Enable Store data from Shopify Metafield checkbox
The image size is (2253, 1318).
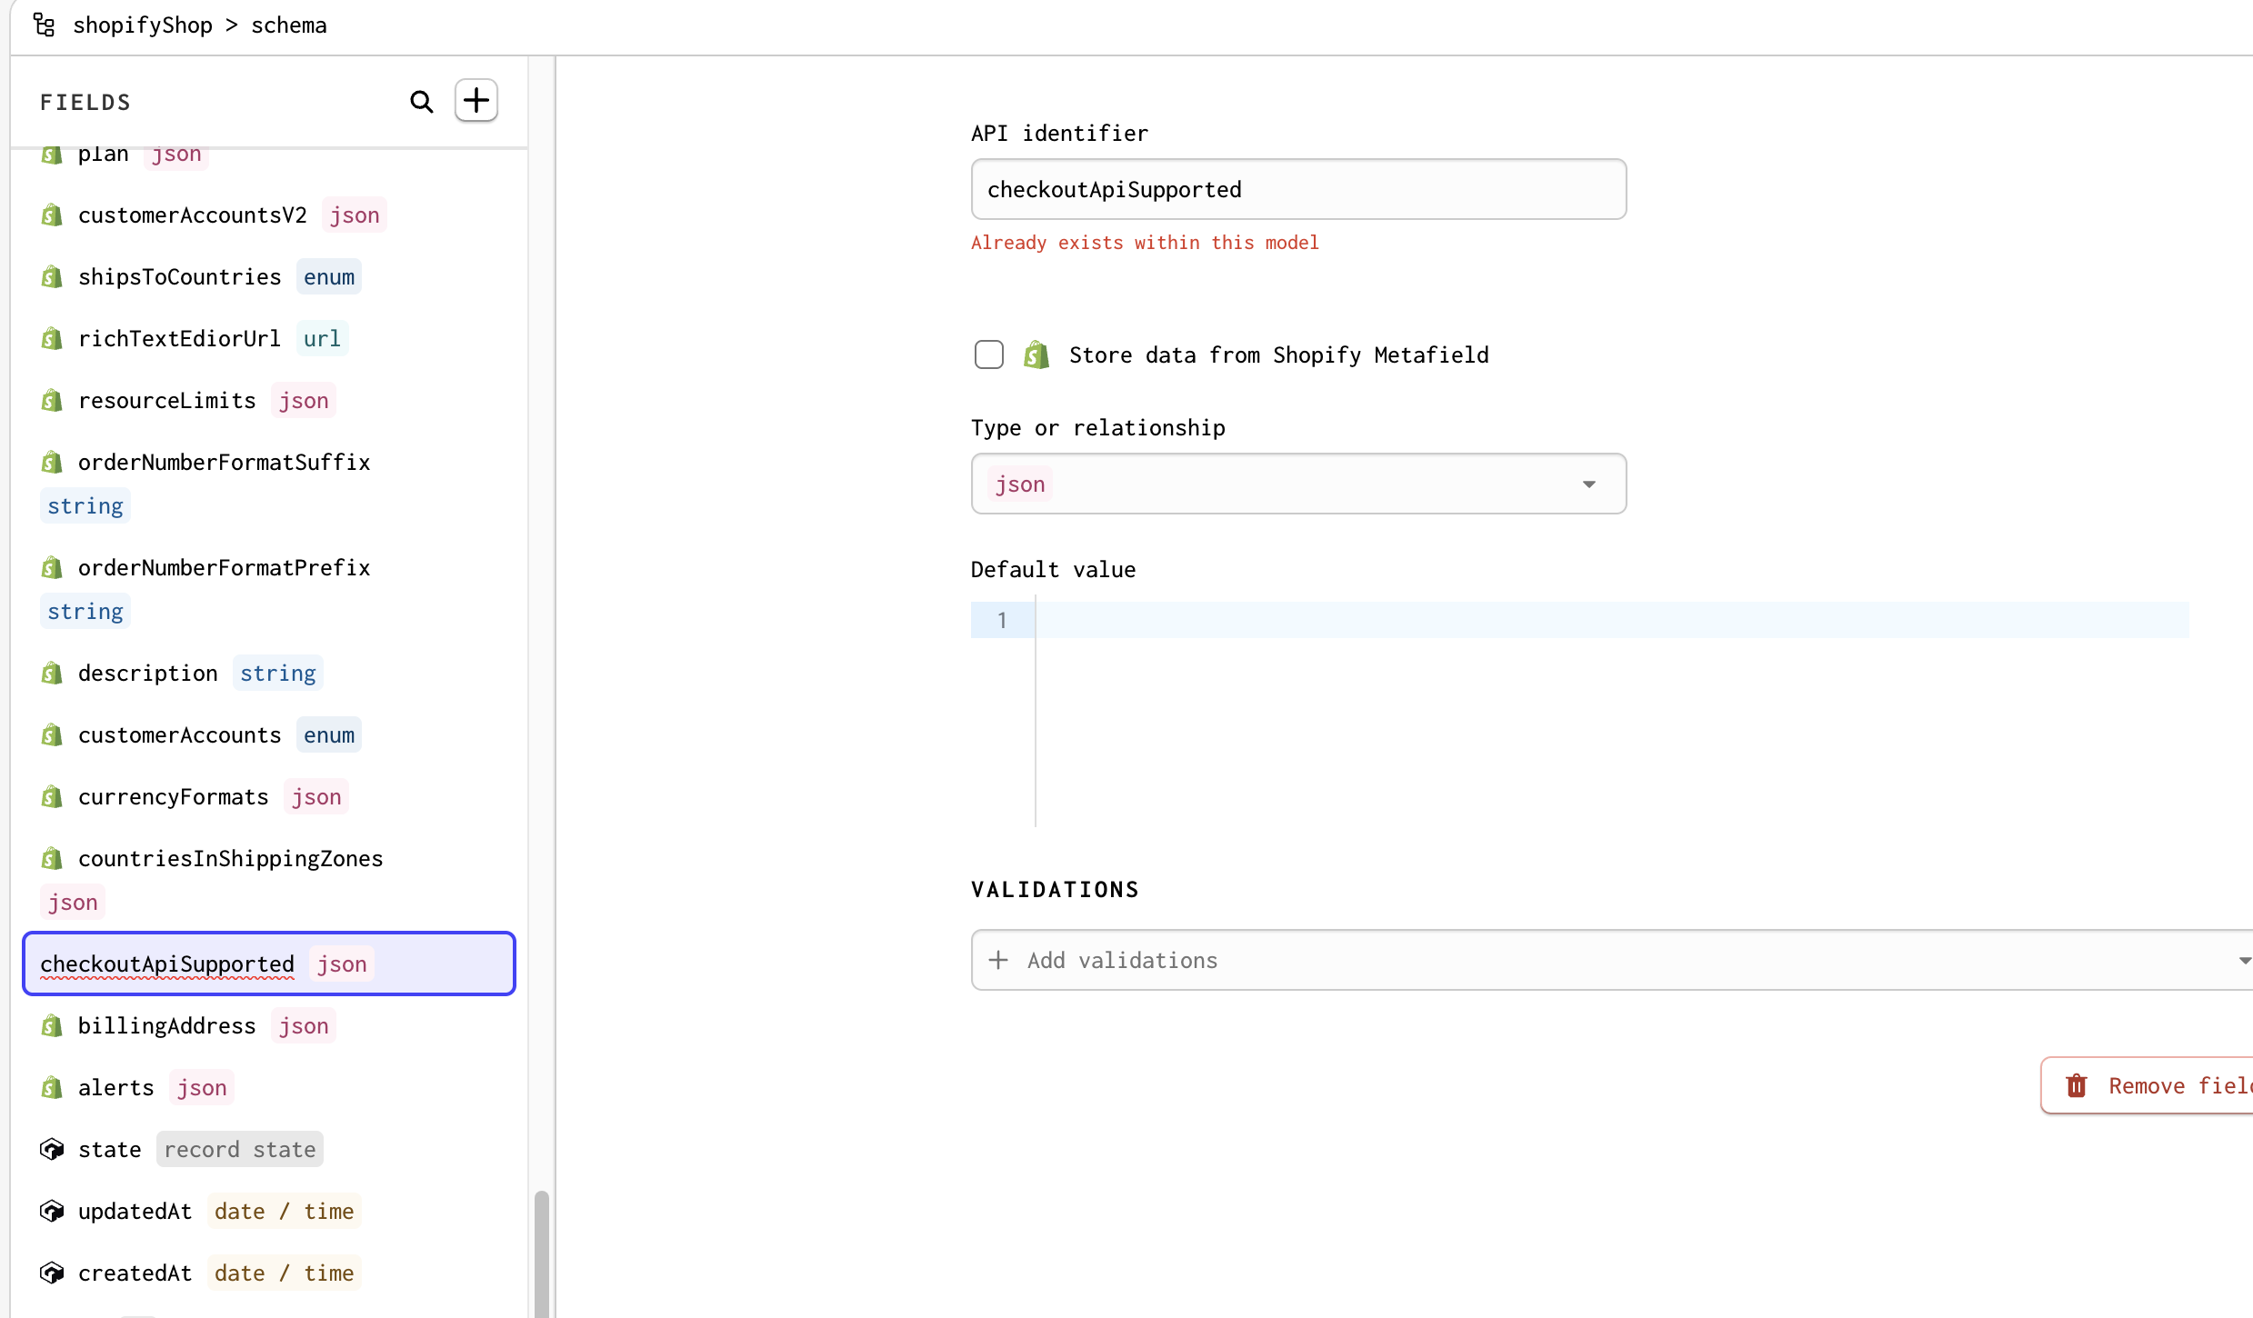click(x=989, y=354)
